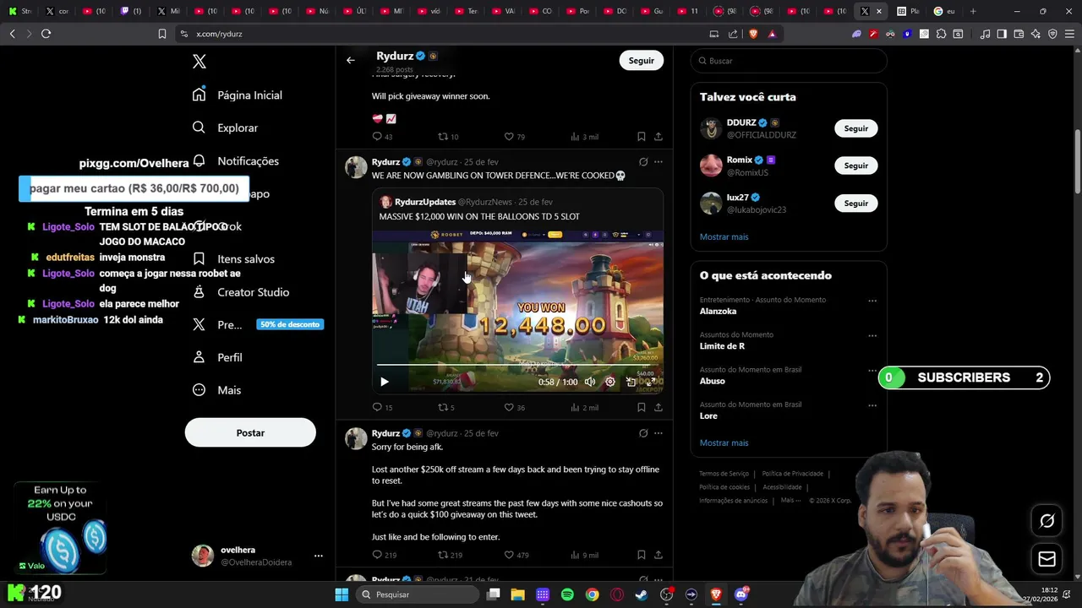The image size is (1082, 608).
Task: Click the Brave Shields icon in address bar
Action: (x=753, y=34)
